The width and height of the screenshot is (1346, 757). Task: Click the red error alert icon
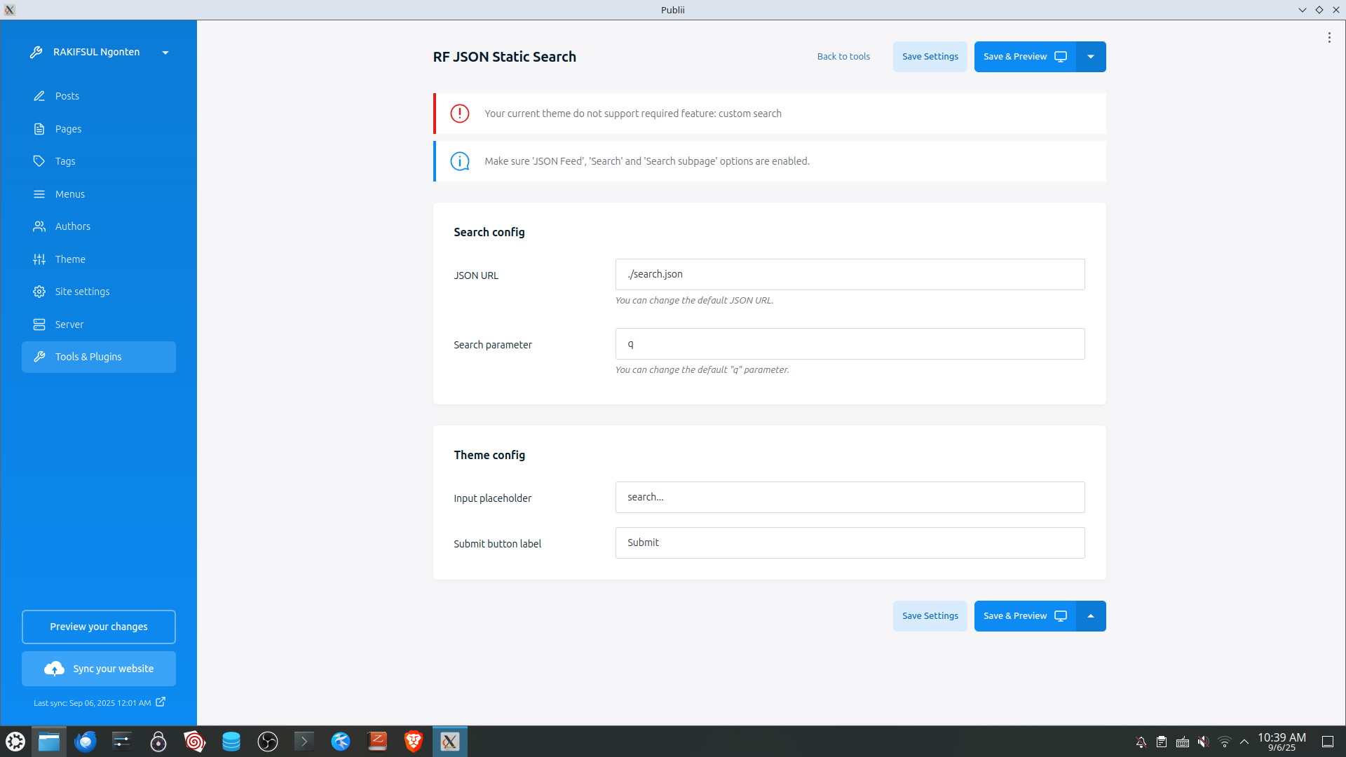pos(460,114)
